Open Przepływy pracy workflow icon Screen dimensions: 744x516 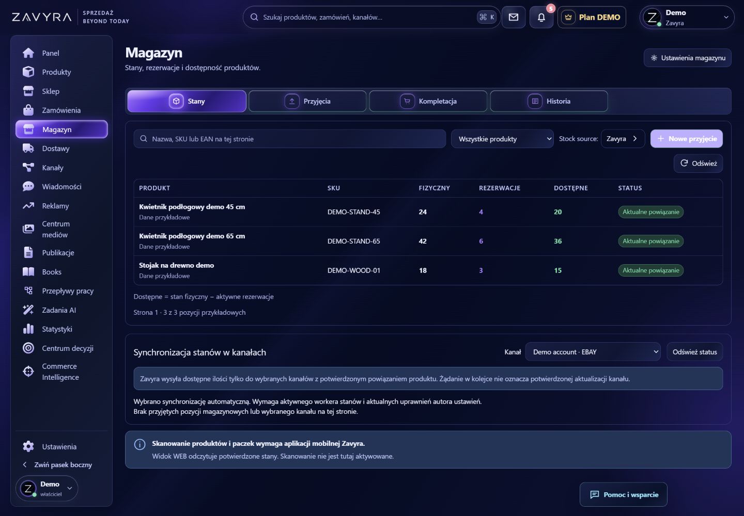(28, 291)
